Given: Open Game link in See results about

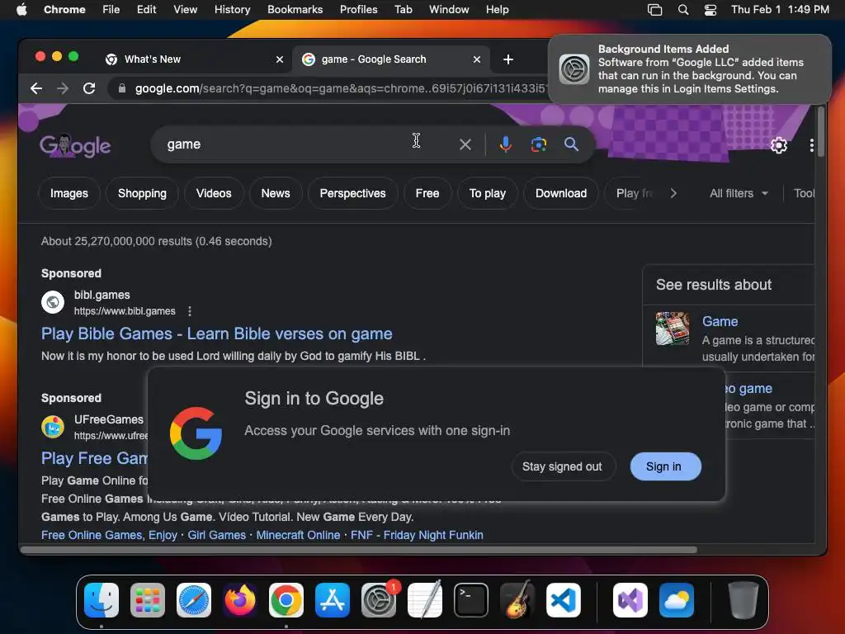Looking at the screenshot, I should pos(720,321).
